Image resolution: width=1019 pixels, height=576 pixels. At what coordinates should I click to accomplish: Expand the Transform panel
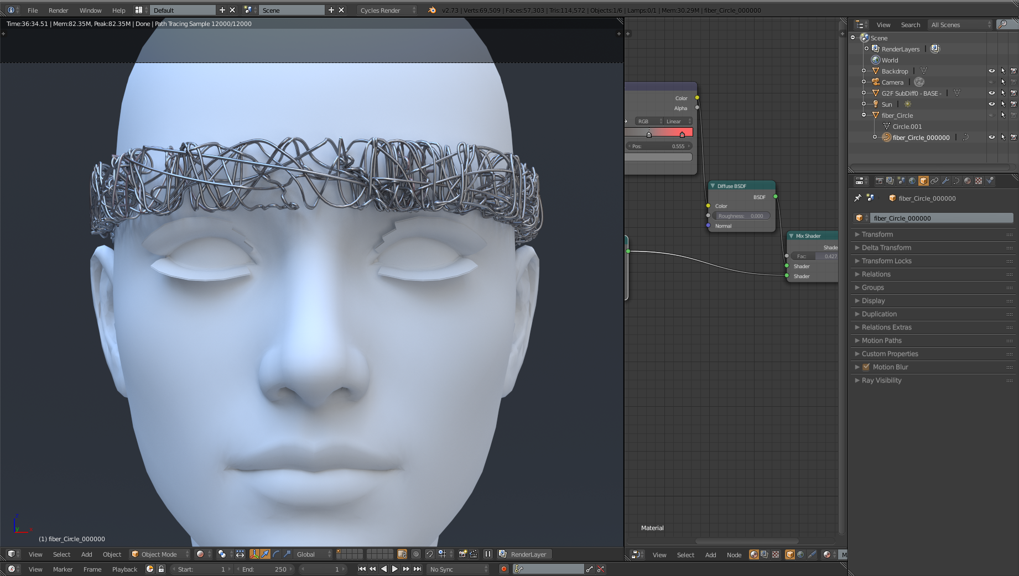877,234
